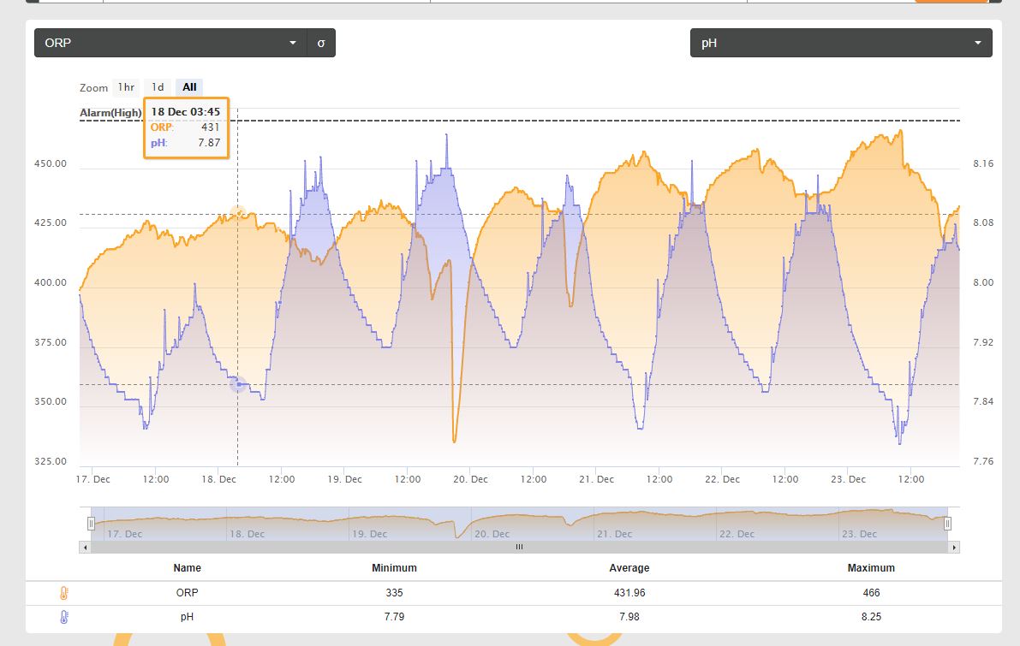Viewport: 1020px width, 646px height.
Task: Click ORP maximum value 466
Action: (871, 593)
